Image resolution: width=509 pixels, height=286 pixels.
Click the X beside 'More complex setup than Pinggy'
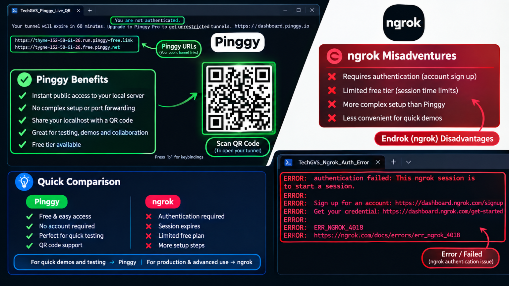(332, 104)
